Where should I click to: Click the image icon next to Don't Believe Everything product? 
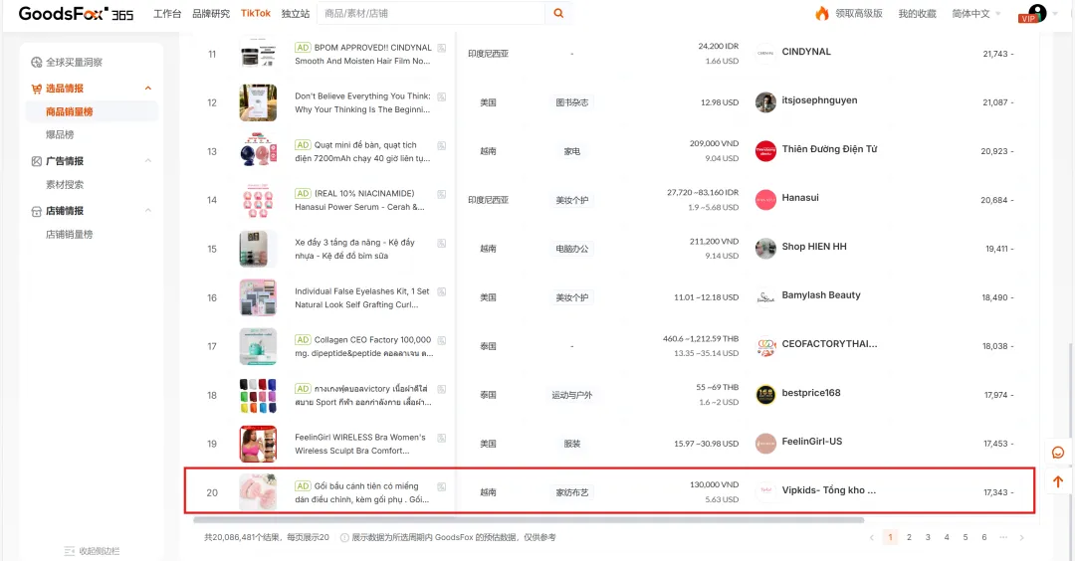442,96
